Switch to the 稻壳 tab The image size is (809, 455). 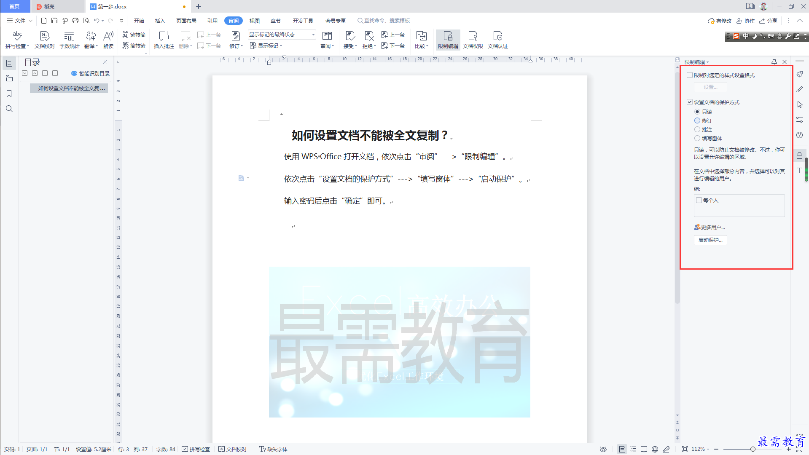click(x=57, y=6)
